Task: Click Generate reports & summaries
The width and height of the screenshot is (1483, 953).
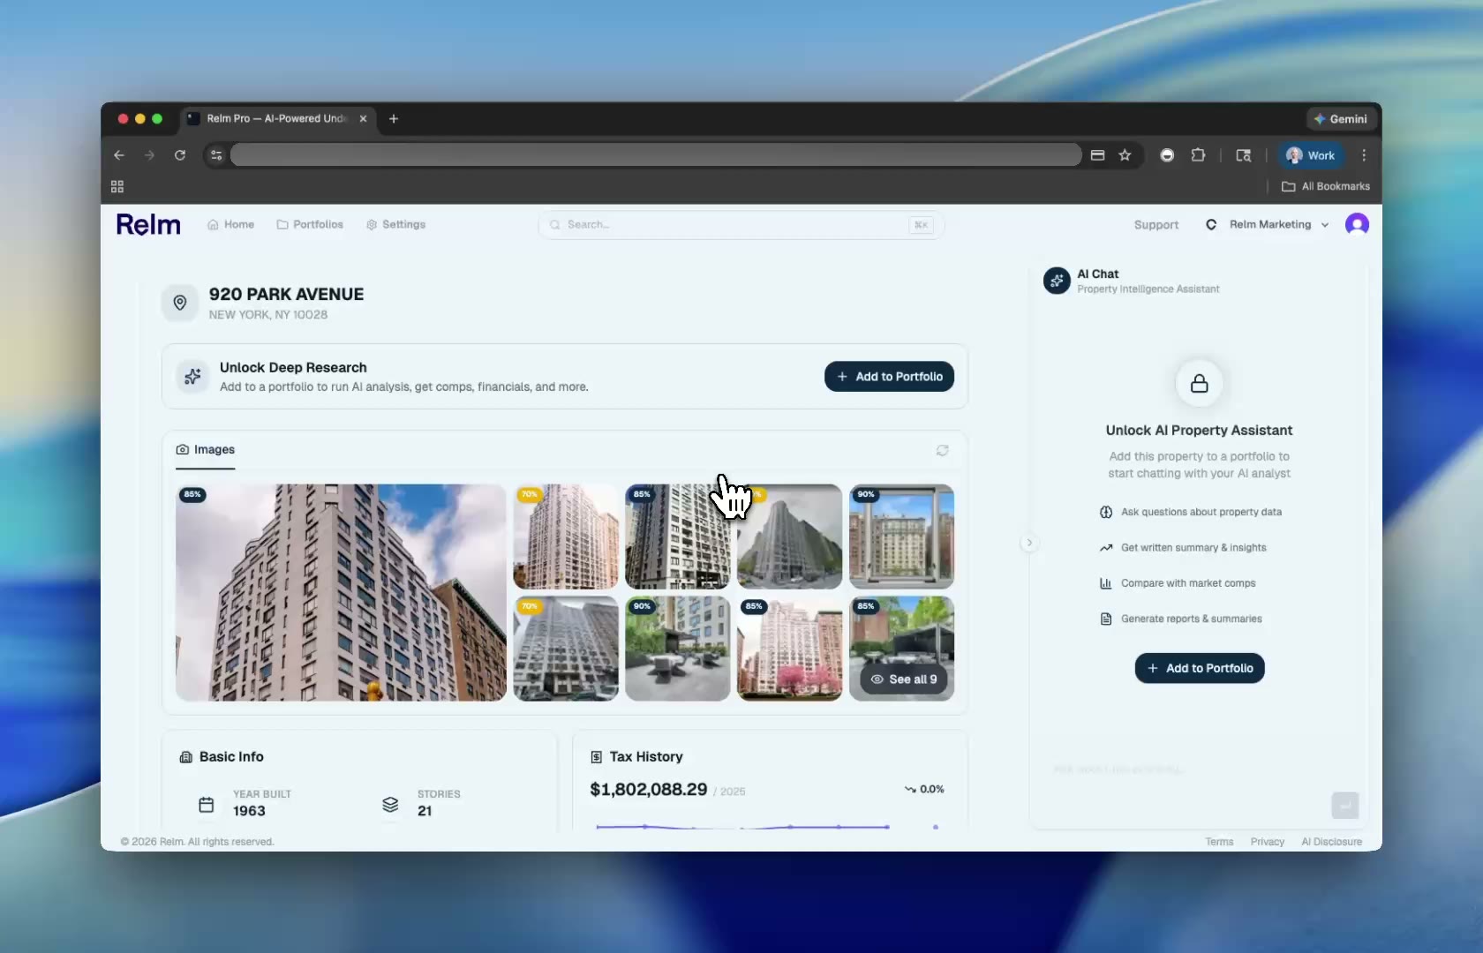Action: click(1181, 619)
